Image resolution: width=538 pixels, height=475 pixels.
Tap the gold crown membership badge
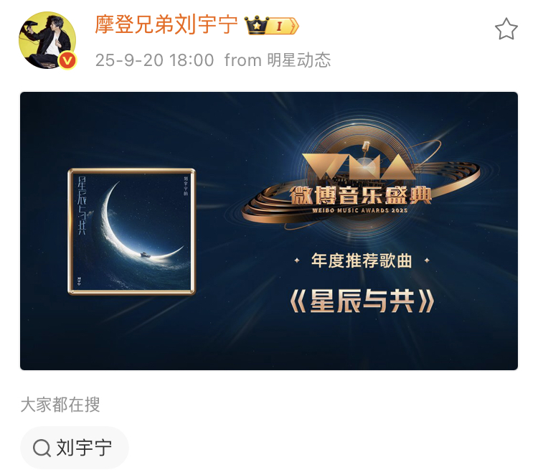[x=256, y=26]
